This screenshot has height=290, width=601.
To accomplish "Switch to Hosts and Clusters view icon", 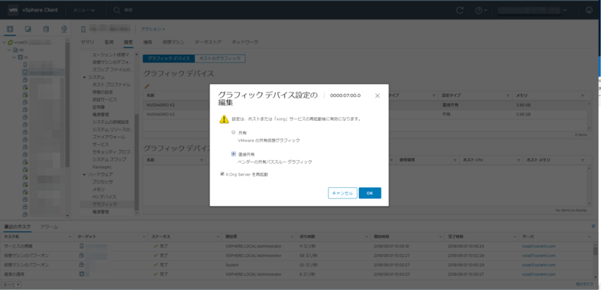I will pos(10,29).
